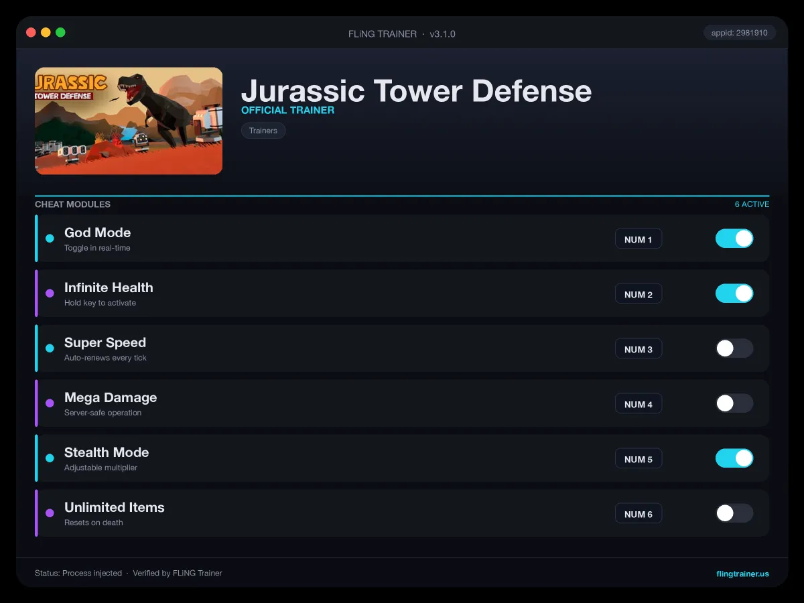Click the Jurassic Tower Defense cover thumbnail
The image size is (804, 603).
tap(129, 121)
